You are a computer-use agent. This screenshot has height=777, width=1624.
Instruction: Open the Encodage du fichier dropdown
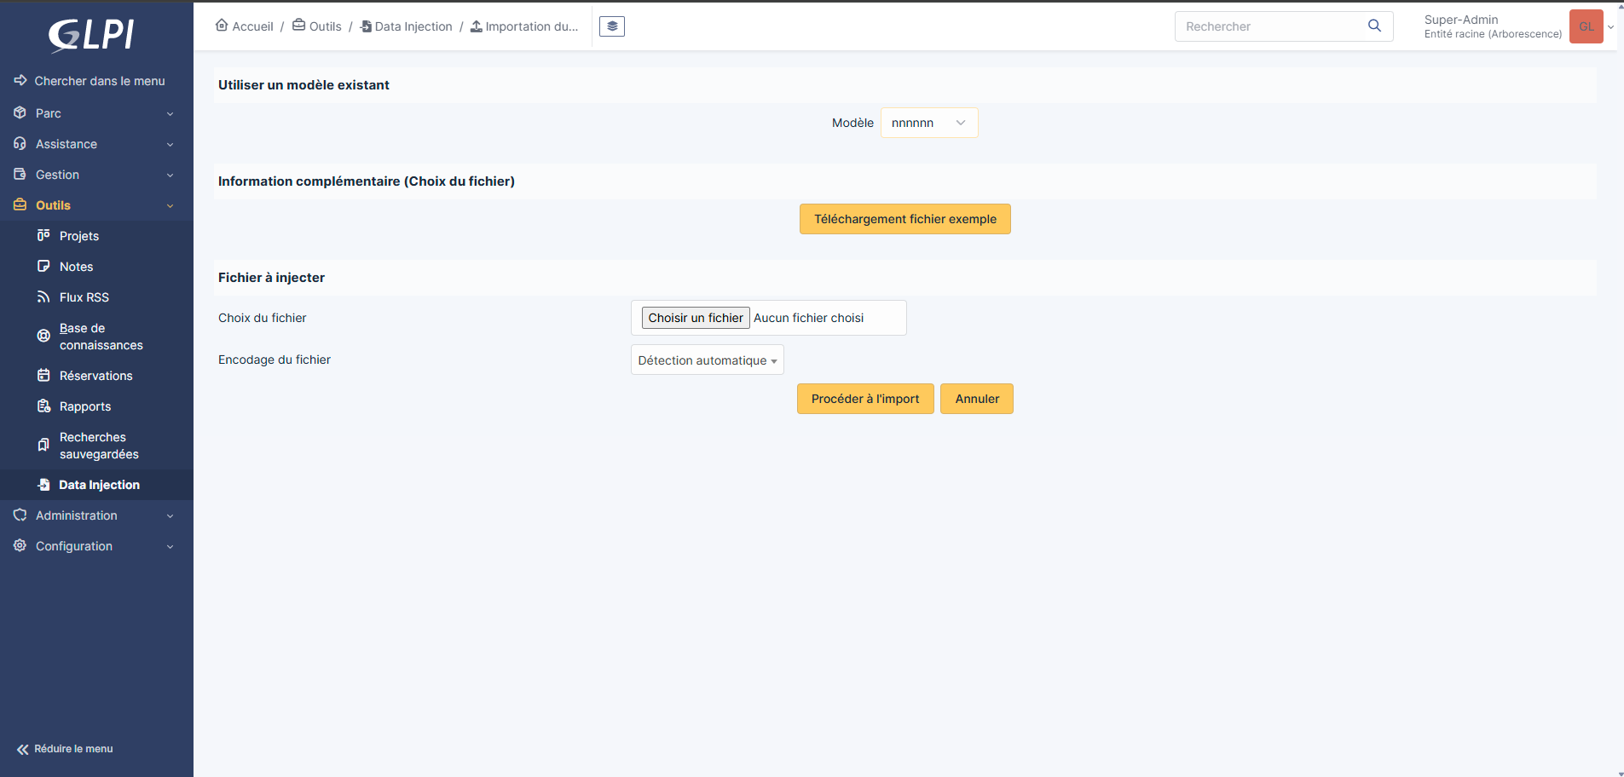[707, 360]
